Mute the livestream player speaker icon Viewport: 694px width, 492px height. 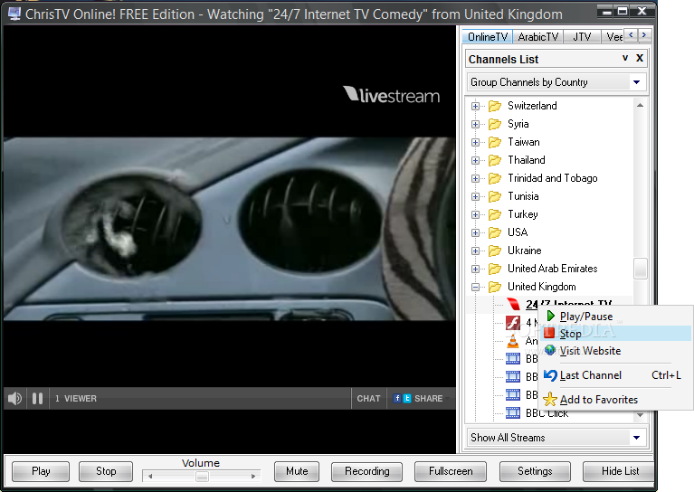(14, 398)
